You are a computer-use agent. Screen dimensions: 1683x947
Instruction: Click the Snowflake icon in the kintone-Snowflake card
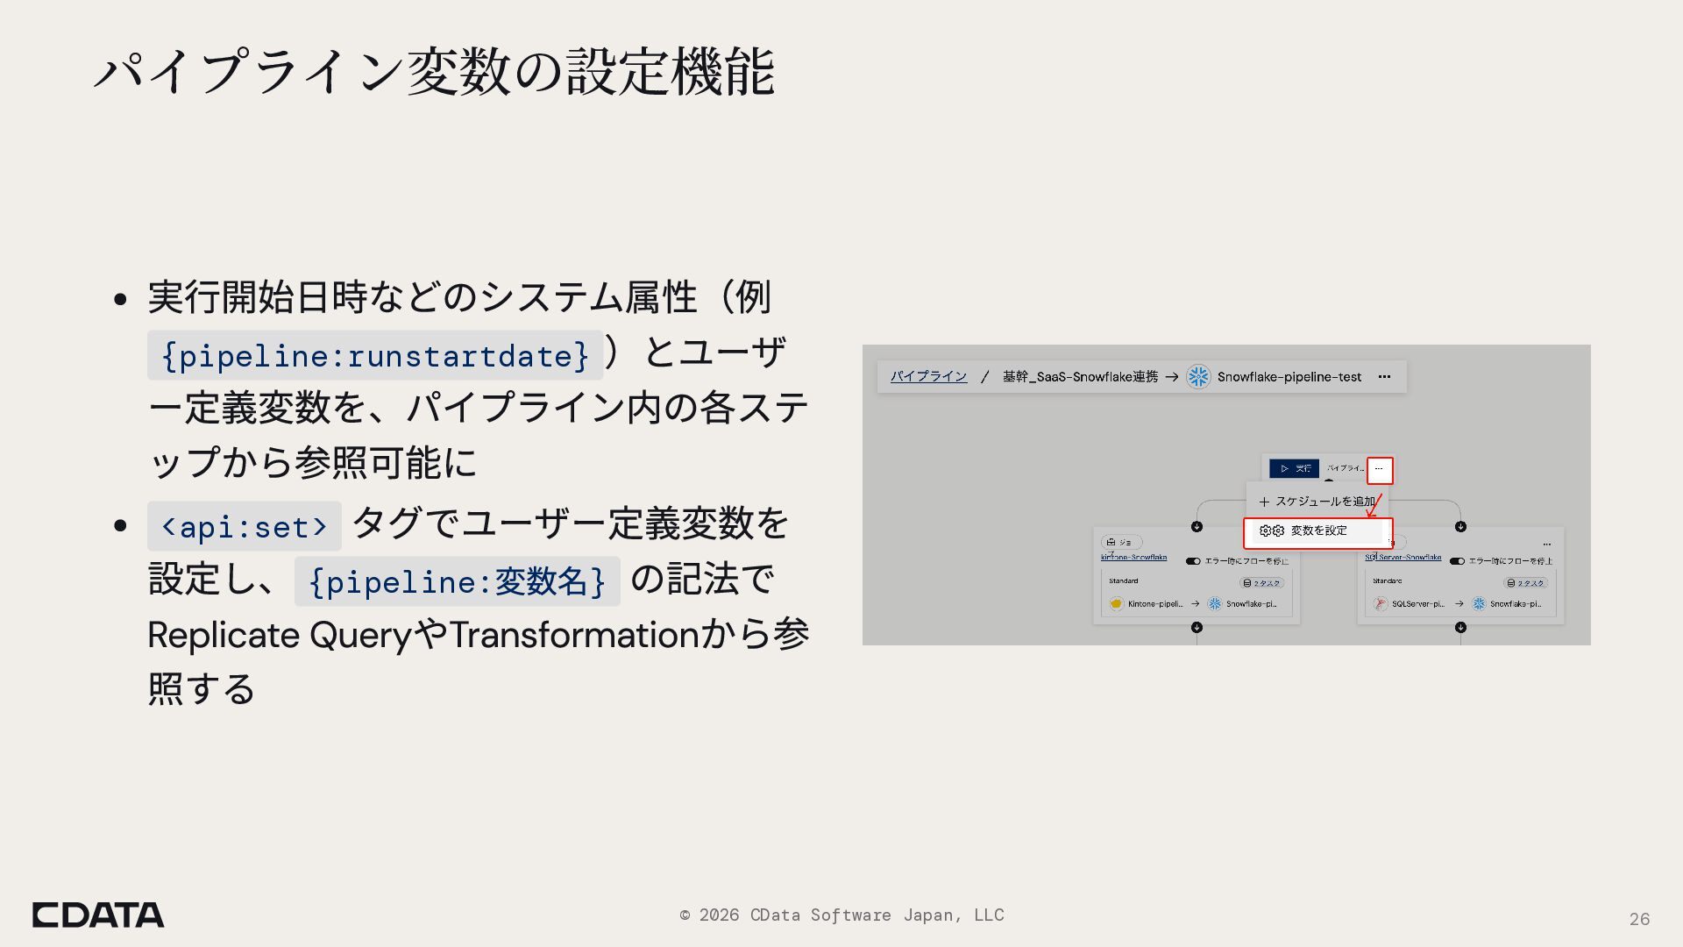coord(1215,603)
